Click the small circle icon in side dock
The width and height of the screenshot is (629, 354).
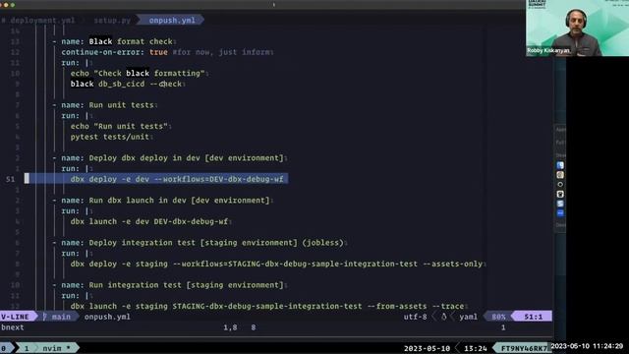coord(560,185)
